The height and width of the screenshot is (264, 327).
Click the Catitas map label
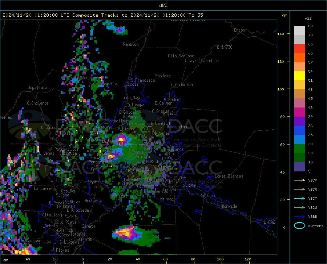pos(207,196)
